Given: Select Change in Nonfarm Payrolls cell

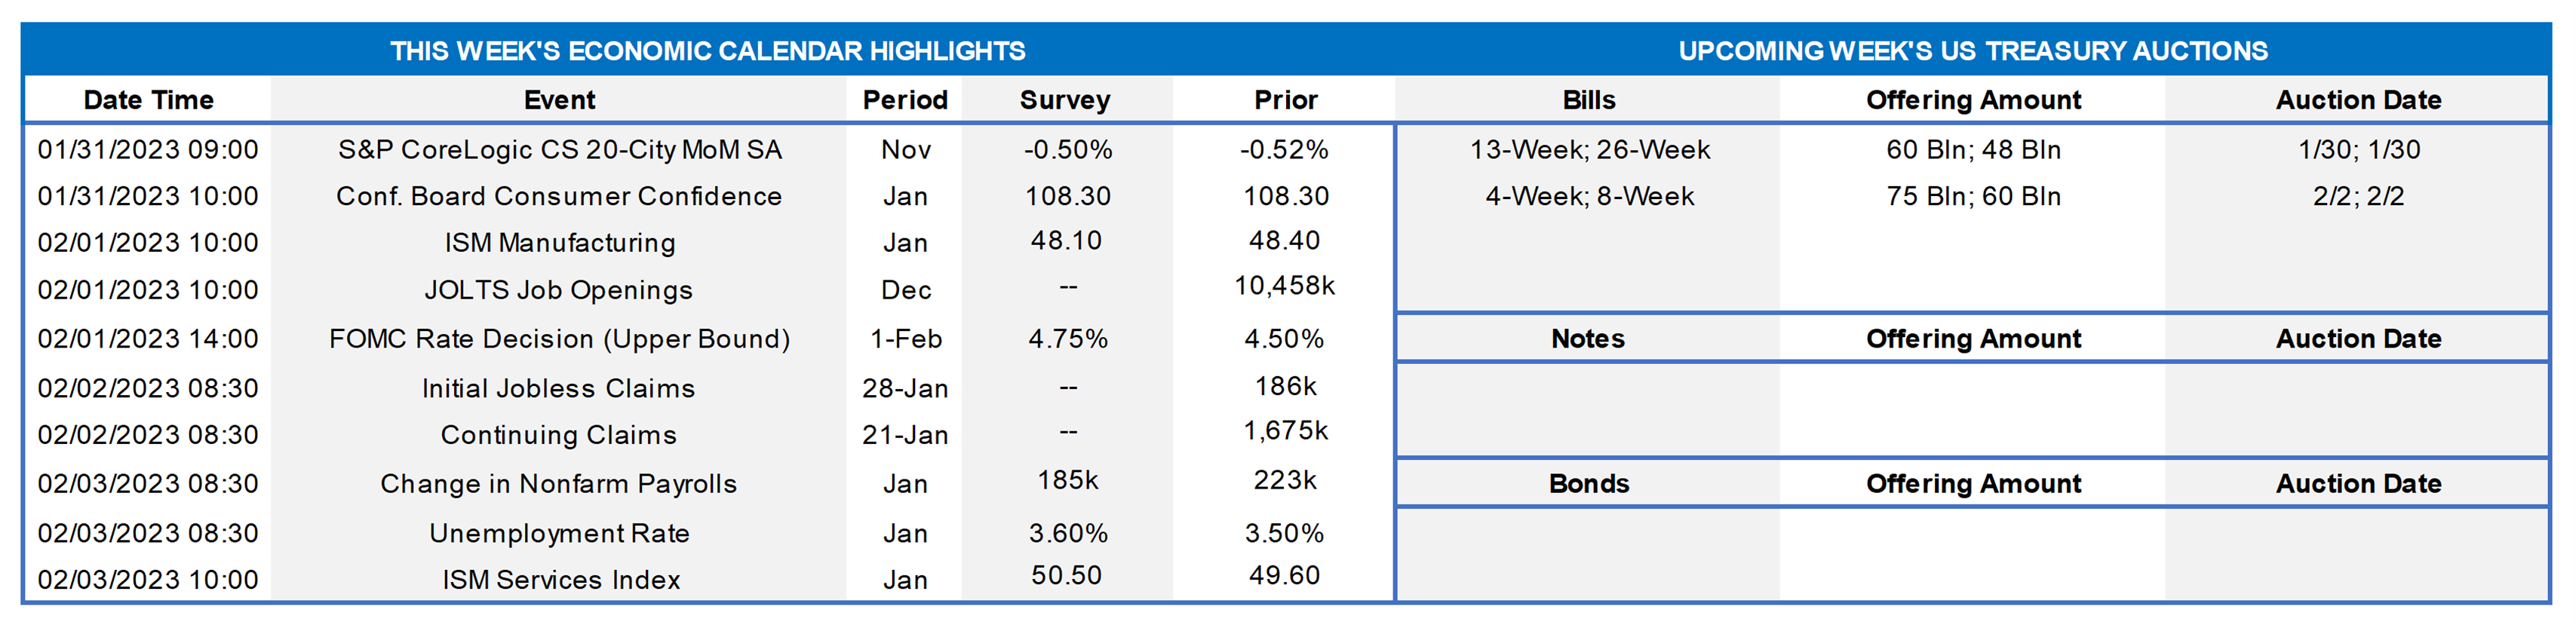Looking at the screenshot, I should pos(558,484).
